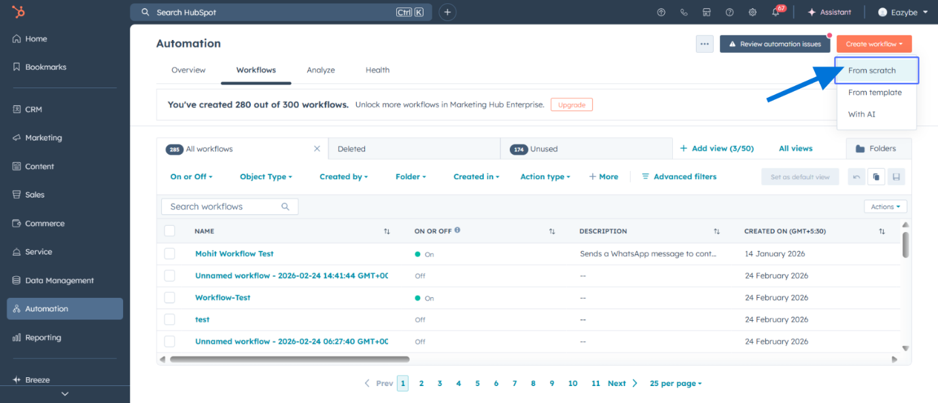The image size is (938, 403).
Task: Switch to the Health tab
Action: click(377, 70)
